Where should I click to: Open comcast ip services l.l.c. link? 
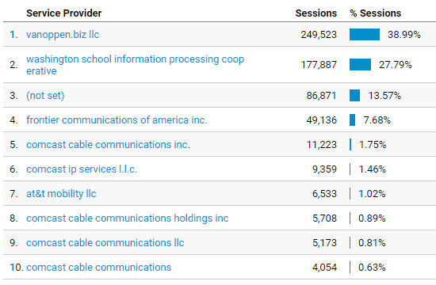pos(82,169)
